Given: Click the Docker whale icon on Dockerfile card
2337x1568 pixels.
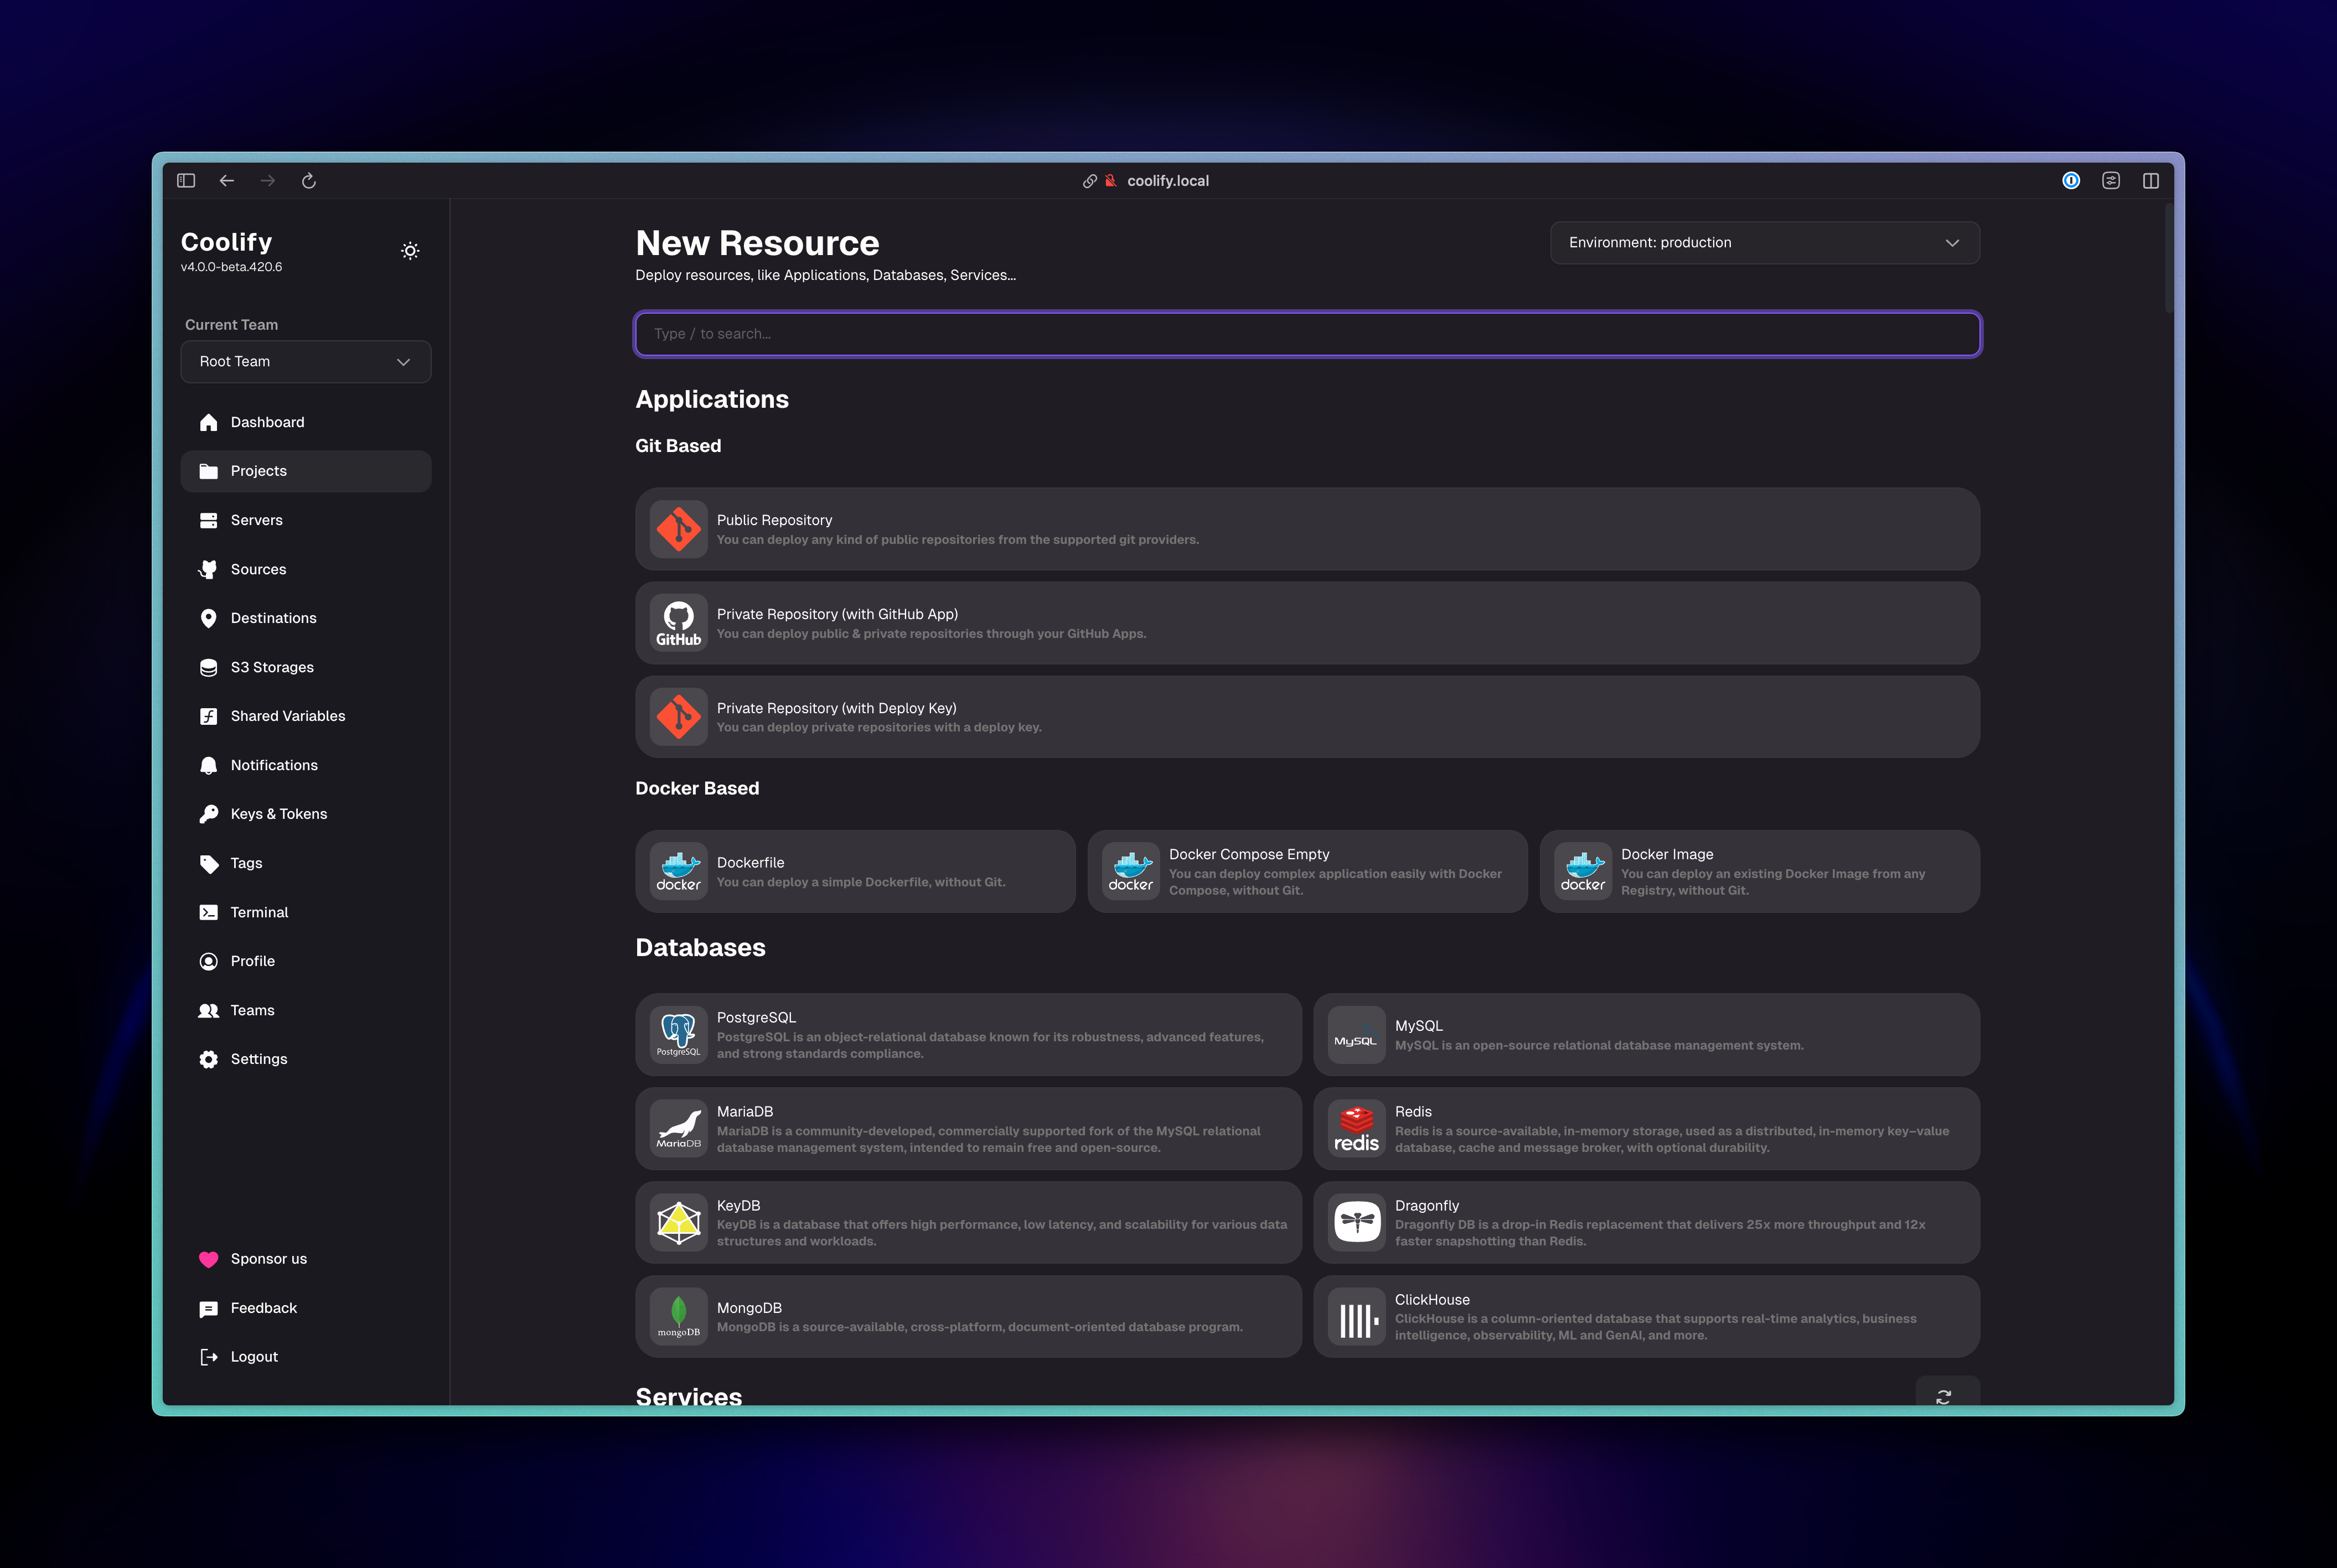Looking at the screenshot, I should tap(678, 870).
